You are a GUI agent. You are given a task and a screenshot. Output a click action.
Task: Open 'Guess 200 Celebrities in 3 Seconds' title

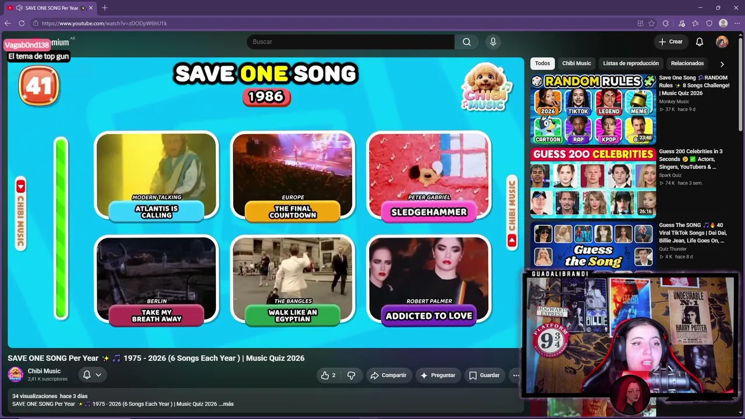pos(691,159)
